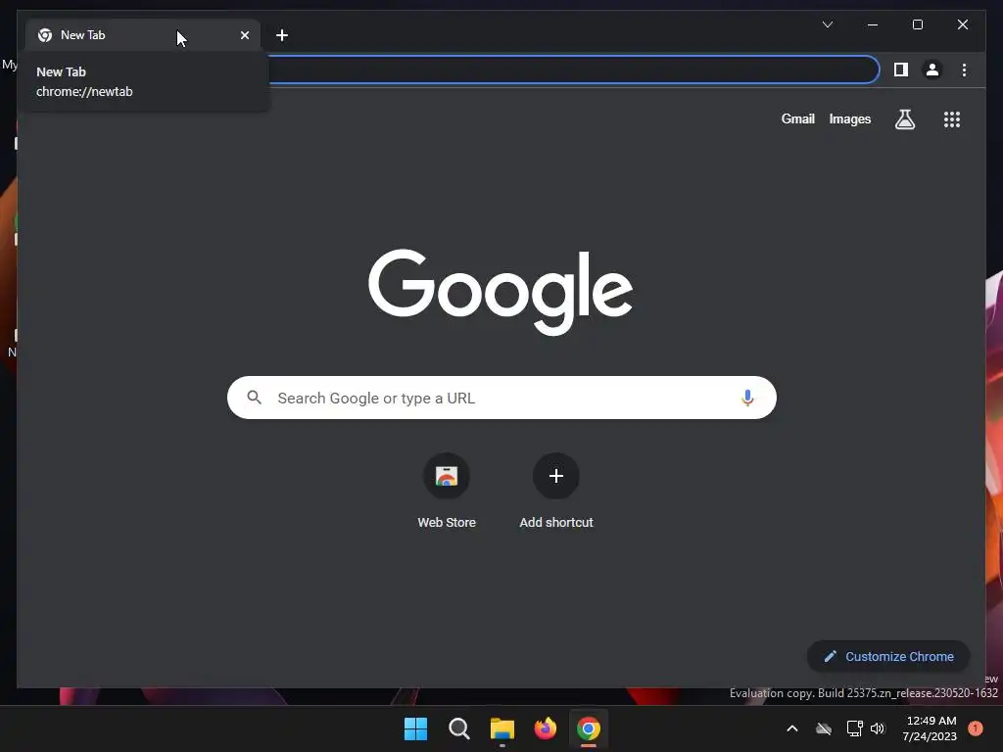
Task: Maximize the Chrome window
Action: (x=917, y=24)
